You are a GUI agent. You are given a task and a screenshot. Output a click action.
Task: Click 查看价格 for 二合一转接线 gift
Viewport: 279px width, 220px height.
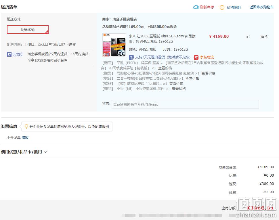192,79
